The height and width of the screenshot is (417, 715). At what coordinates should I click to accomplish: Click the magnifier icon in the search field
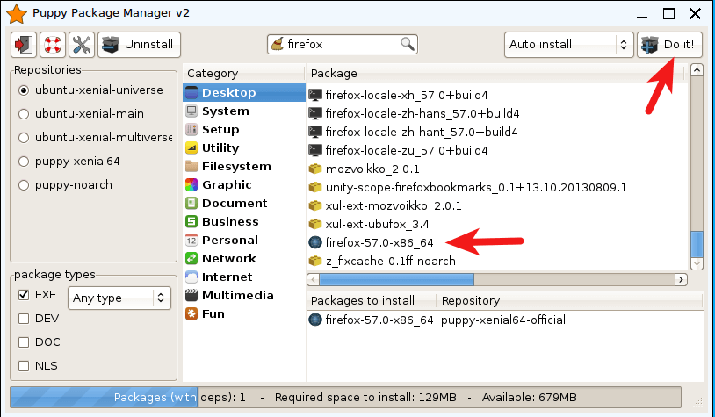click(408, 44)
